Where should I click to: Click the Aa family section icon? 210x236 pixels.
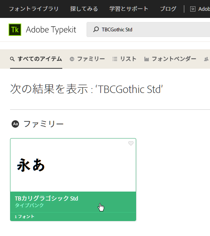click(x=15, y=124)
